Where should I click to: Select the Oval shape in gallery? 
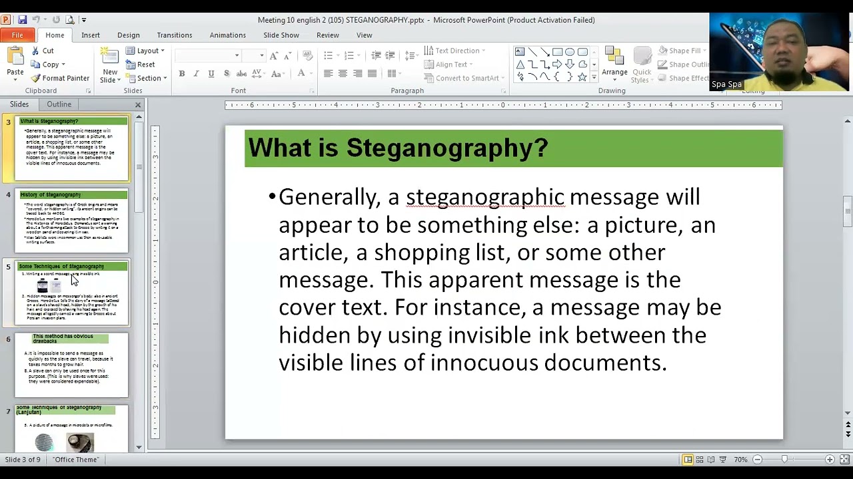pyautogui.click(x=570, y=52)
